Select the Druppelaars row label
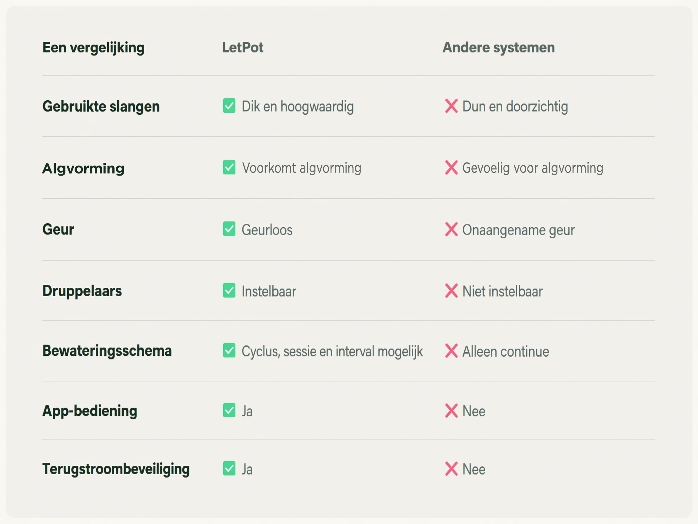The image size is (698, 524). tap(82, 291)
